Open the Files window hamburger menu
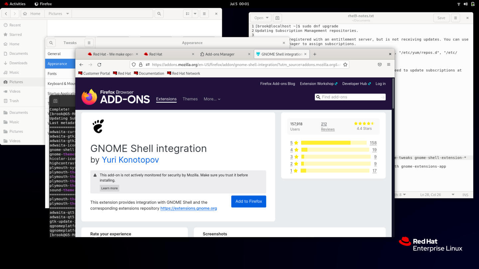This screenshot has height=269, width=479. coord(204,14)
